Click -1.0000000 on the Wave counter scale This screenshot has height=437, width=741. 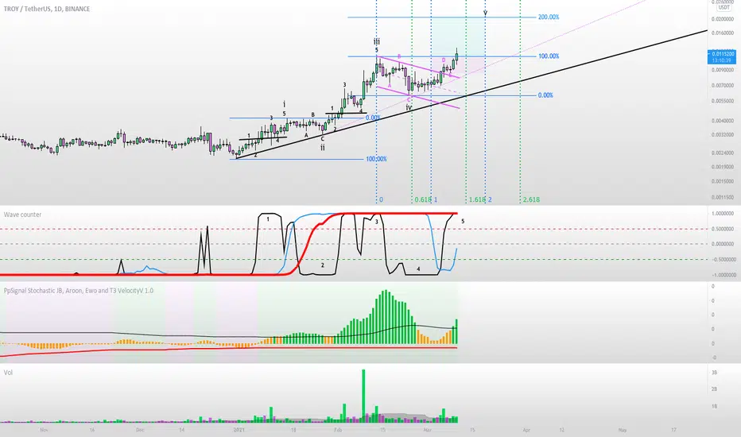(724, 275)
